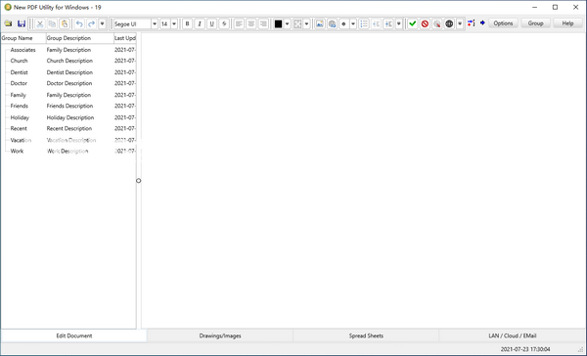Open a file with the folder icon
The width and height of the screenshot is (587, 356).
coord(8,23)
